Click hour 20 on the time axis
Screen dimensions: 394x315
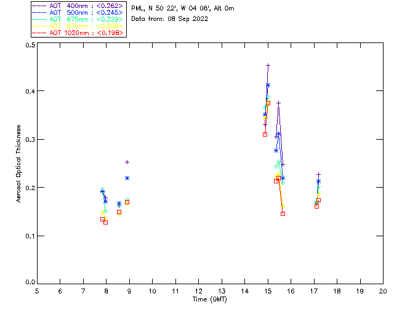pyautogui.click(x=383, y=291)
